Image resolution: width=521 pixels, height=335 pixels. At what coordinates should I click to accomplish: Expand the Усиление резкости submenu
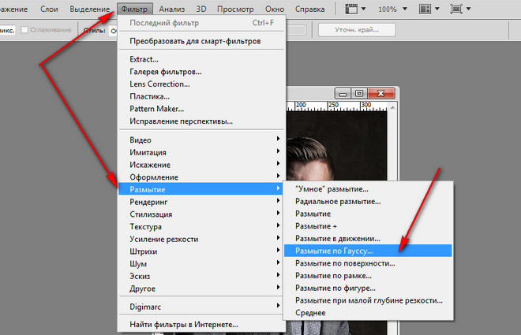tap(201, 239)
